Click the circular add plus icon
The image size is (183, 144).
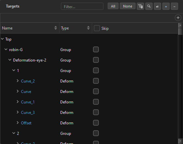pyautogui.click(x=178, y=18)
